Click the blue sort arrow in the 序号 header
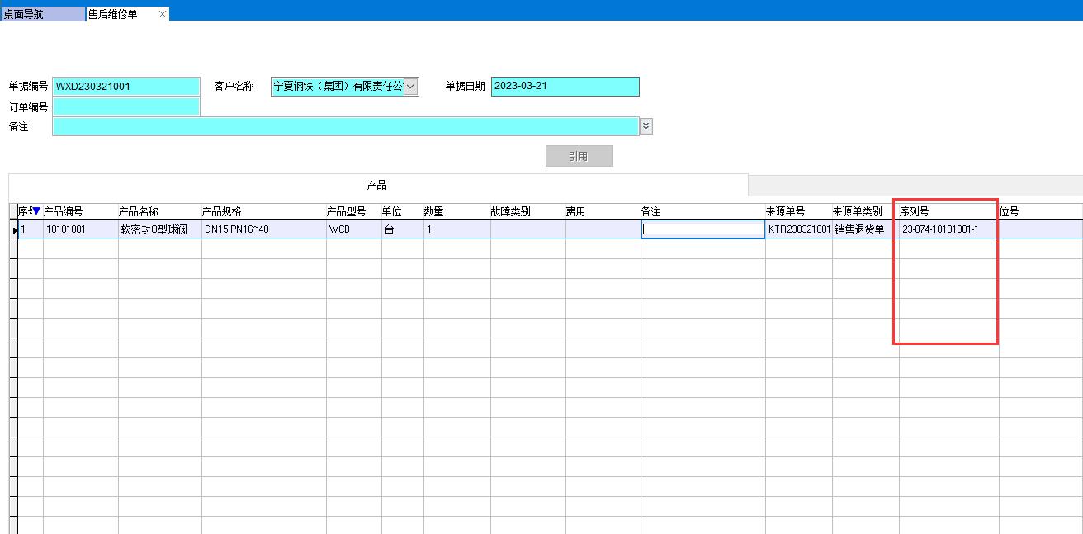The image size is (1083, 534). 36,211
